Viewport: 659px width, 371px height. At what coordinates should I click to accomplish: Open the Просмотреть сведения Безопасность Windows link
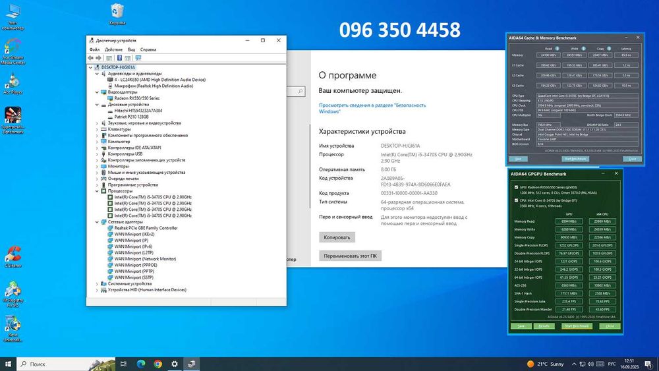(372, 109)
